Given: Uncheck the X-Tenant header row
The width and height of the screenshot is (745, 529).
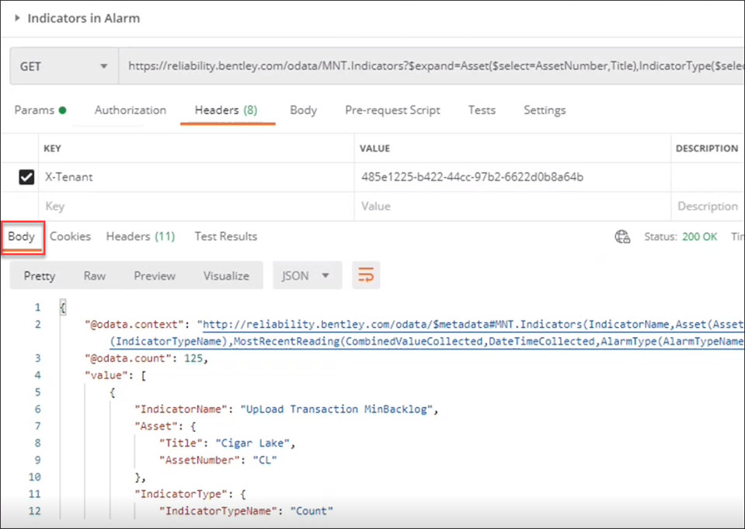Looking at the screenshot, I should click(26, 177).
